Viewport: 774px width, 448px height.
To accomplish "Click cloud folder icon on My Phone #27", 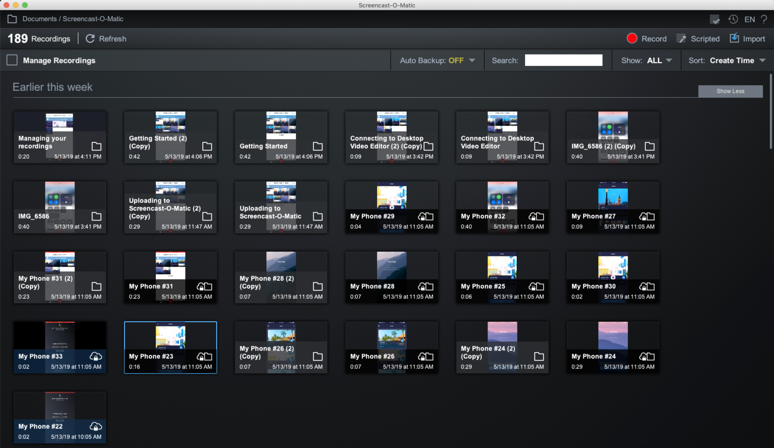I will point(647,216).
